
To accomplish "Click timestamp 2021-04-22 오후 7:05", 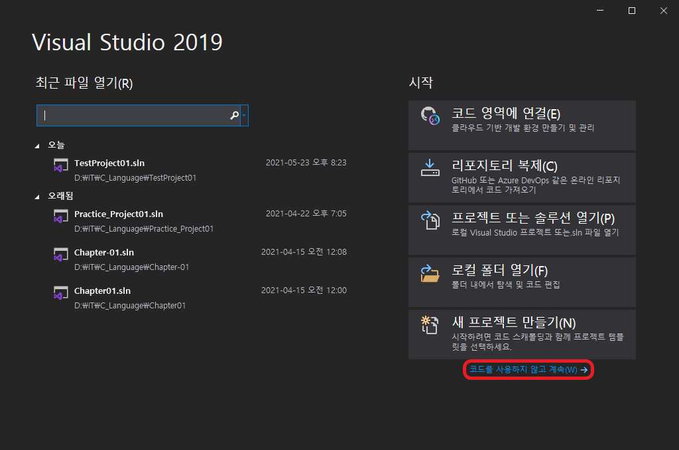I will (306, 214).
